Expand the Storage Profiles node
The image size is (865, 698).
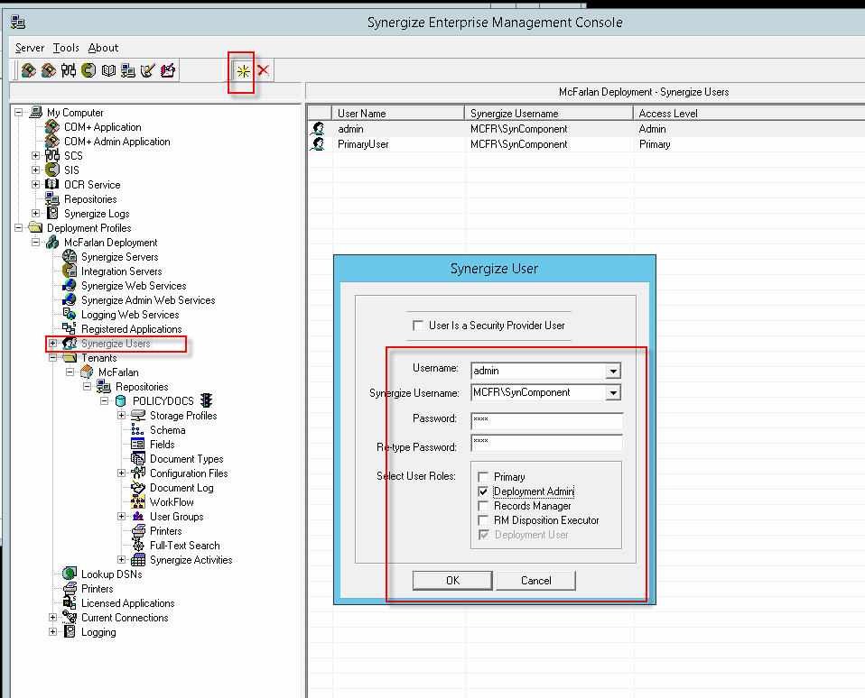121,416
